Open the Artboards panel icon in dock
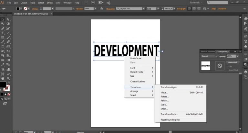This screenshot has width=248, height=133. pos(245,77)
